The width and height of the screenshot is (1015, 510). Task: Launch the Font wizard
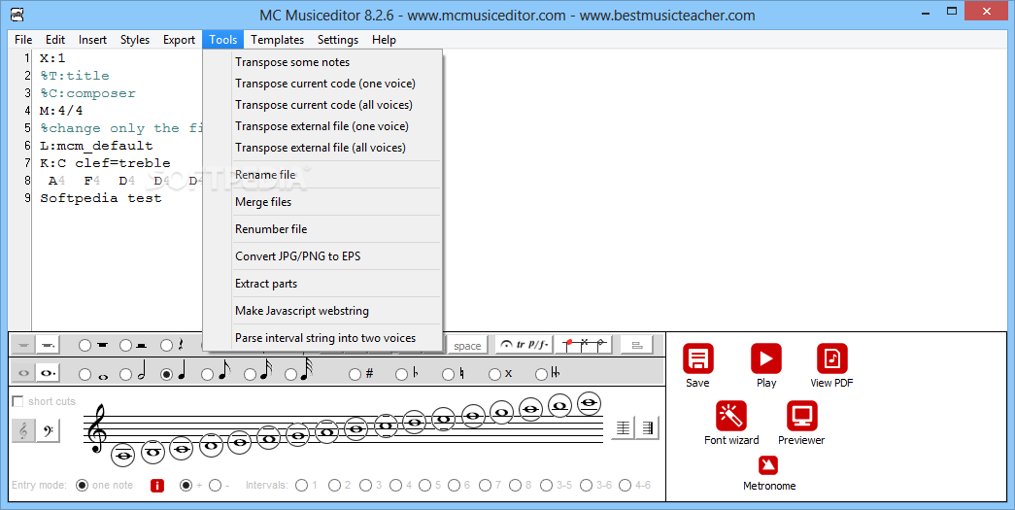730,416
